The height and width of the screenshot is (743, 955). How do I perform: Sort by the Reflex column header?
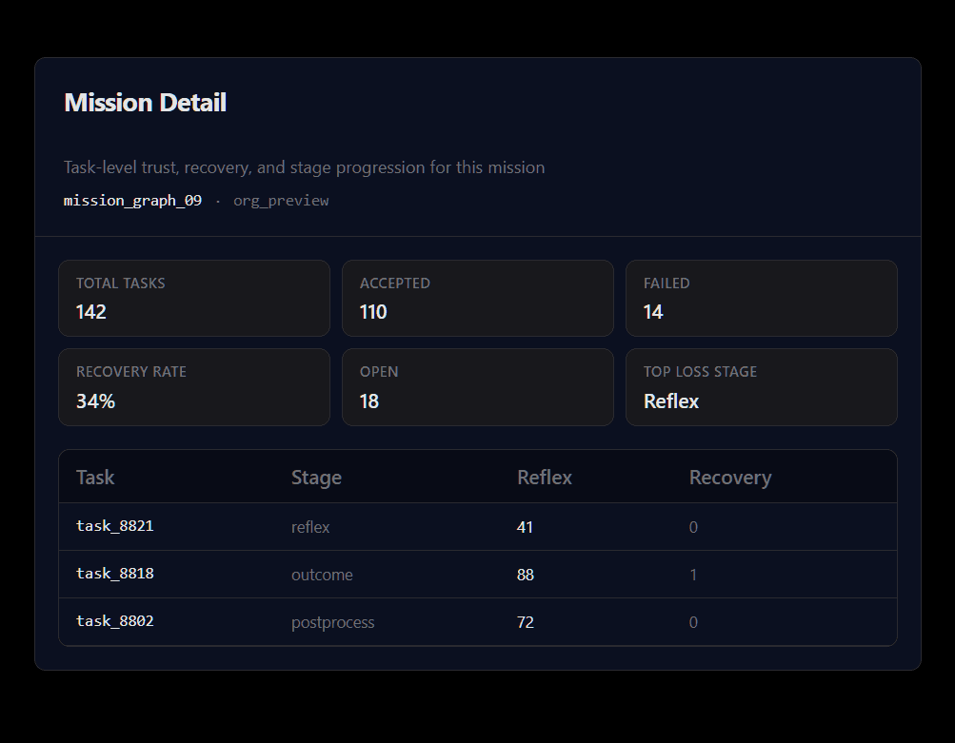(544, 477)
